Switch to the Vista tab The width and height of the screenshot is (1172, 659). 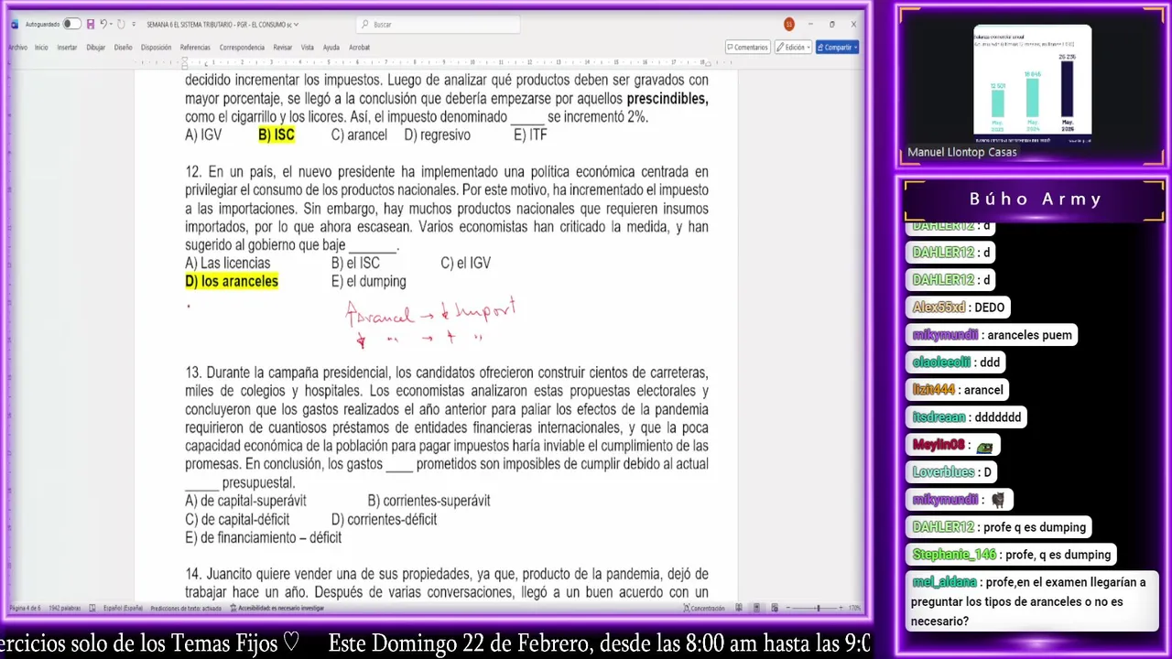click(308, 47)
